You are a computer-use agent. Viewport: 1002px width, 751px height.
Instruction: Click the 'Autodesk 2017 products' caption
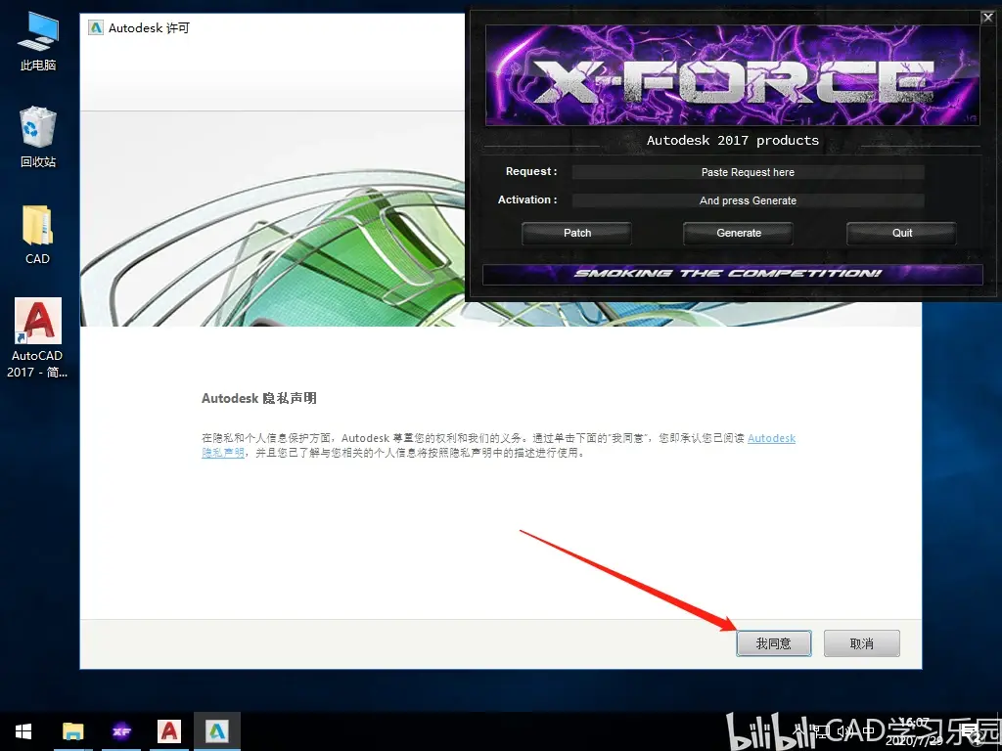click(x=732, y=141)
